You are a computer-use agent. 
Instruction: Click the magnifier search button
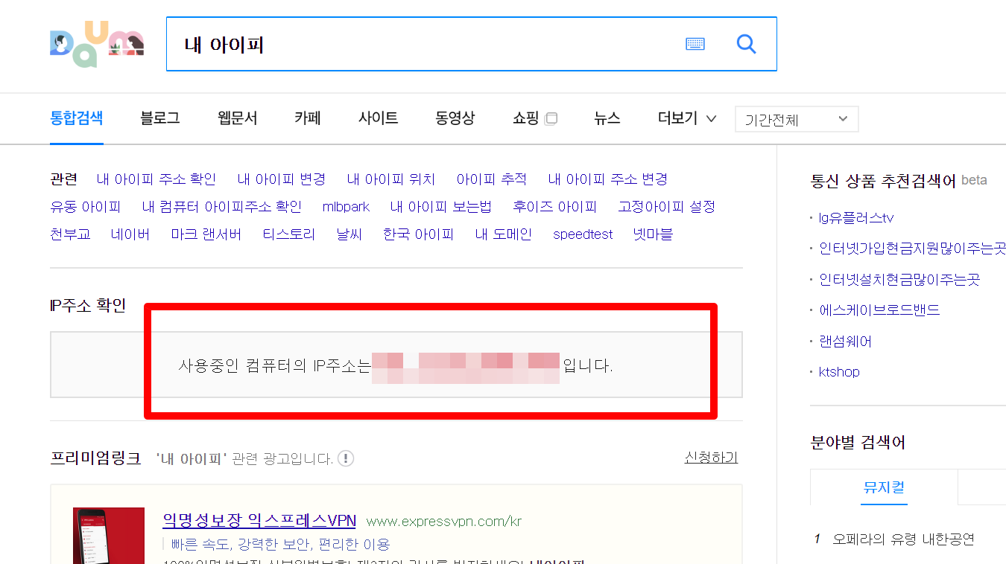click(x=746, y=44)
